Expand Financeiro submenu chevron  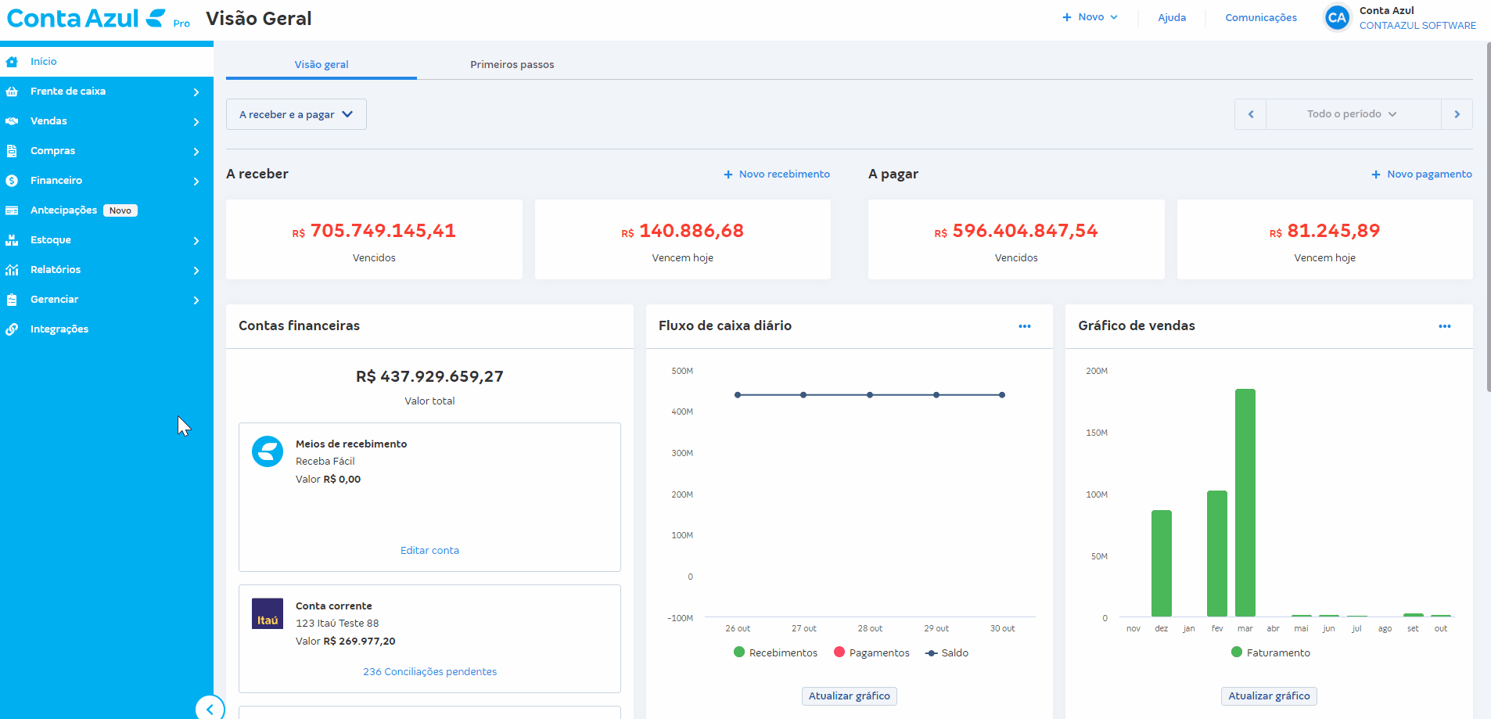[x=196, y=182]
